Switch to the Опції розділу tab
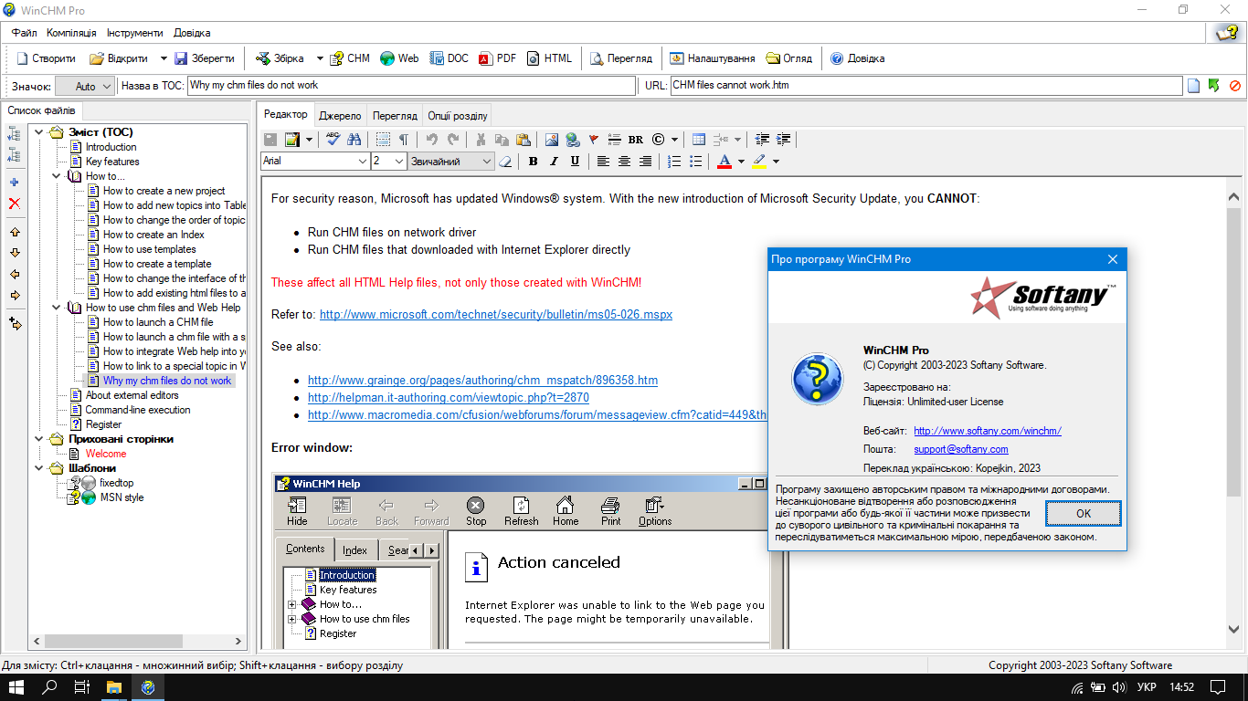This screenshot has width=1248, height=701. 458,116
